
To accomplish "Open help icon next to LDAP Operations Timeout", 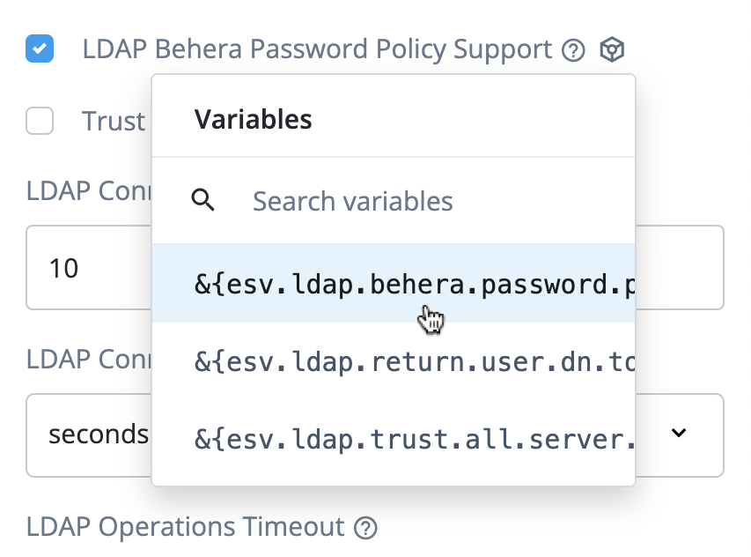I will pos(365,528).
